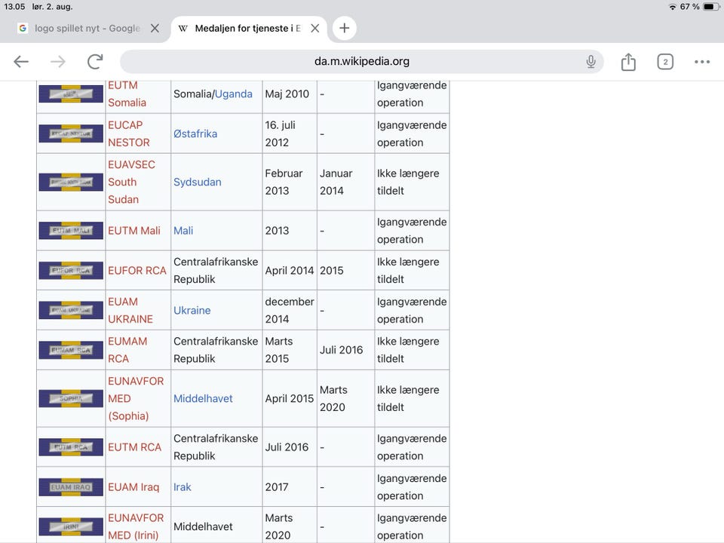Open the EUNAVFOR MED (Irini) link

[x=136, y=527]
